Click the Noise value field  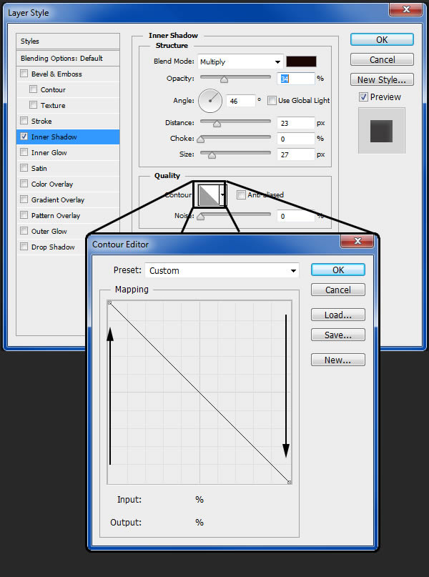tap(296, 216)
